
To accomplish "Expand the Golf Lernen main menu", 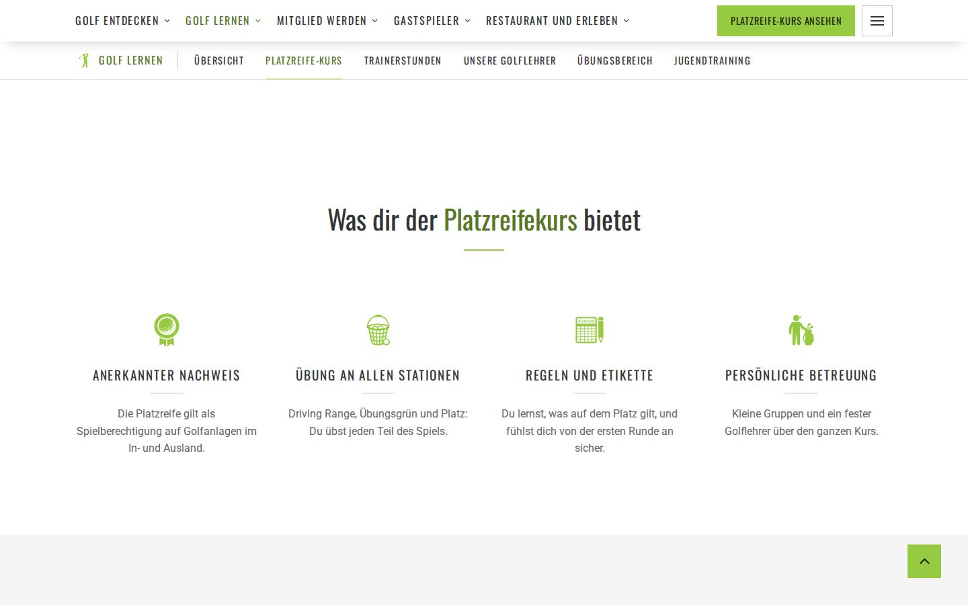I will [x=223, y=21].
